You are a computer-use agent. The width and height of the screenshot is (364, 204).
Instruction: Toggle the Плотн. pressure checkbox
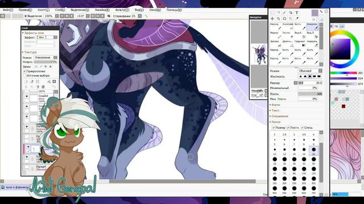click(x=288, y=127)
